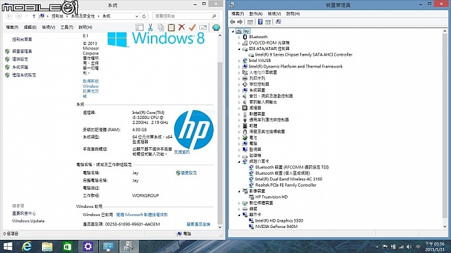Screen dimensions: 451x253
Task: Open 說明(H) menu in System window
Action: 85,28
